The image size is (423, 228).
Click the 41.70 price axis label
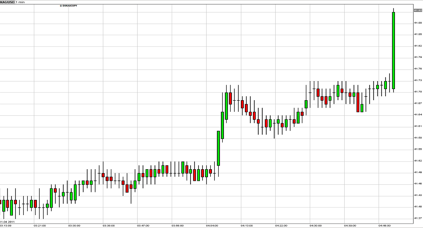click(x=417, y=92)
